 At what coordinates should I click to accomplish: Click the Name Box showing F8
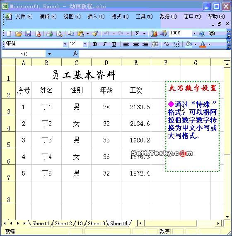[24, 54]
